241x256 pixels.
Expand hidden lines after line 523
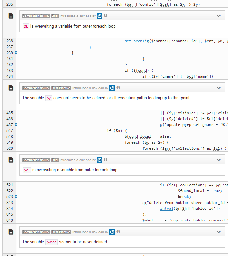coord(16,197)
